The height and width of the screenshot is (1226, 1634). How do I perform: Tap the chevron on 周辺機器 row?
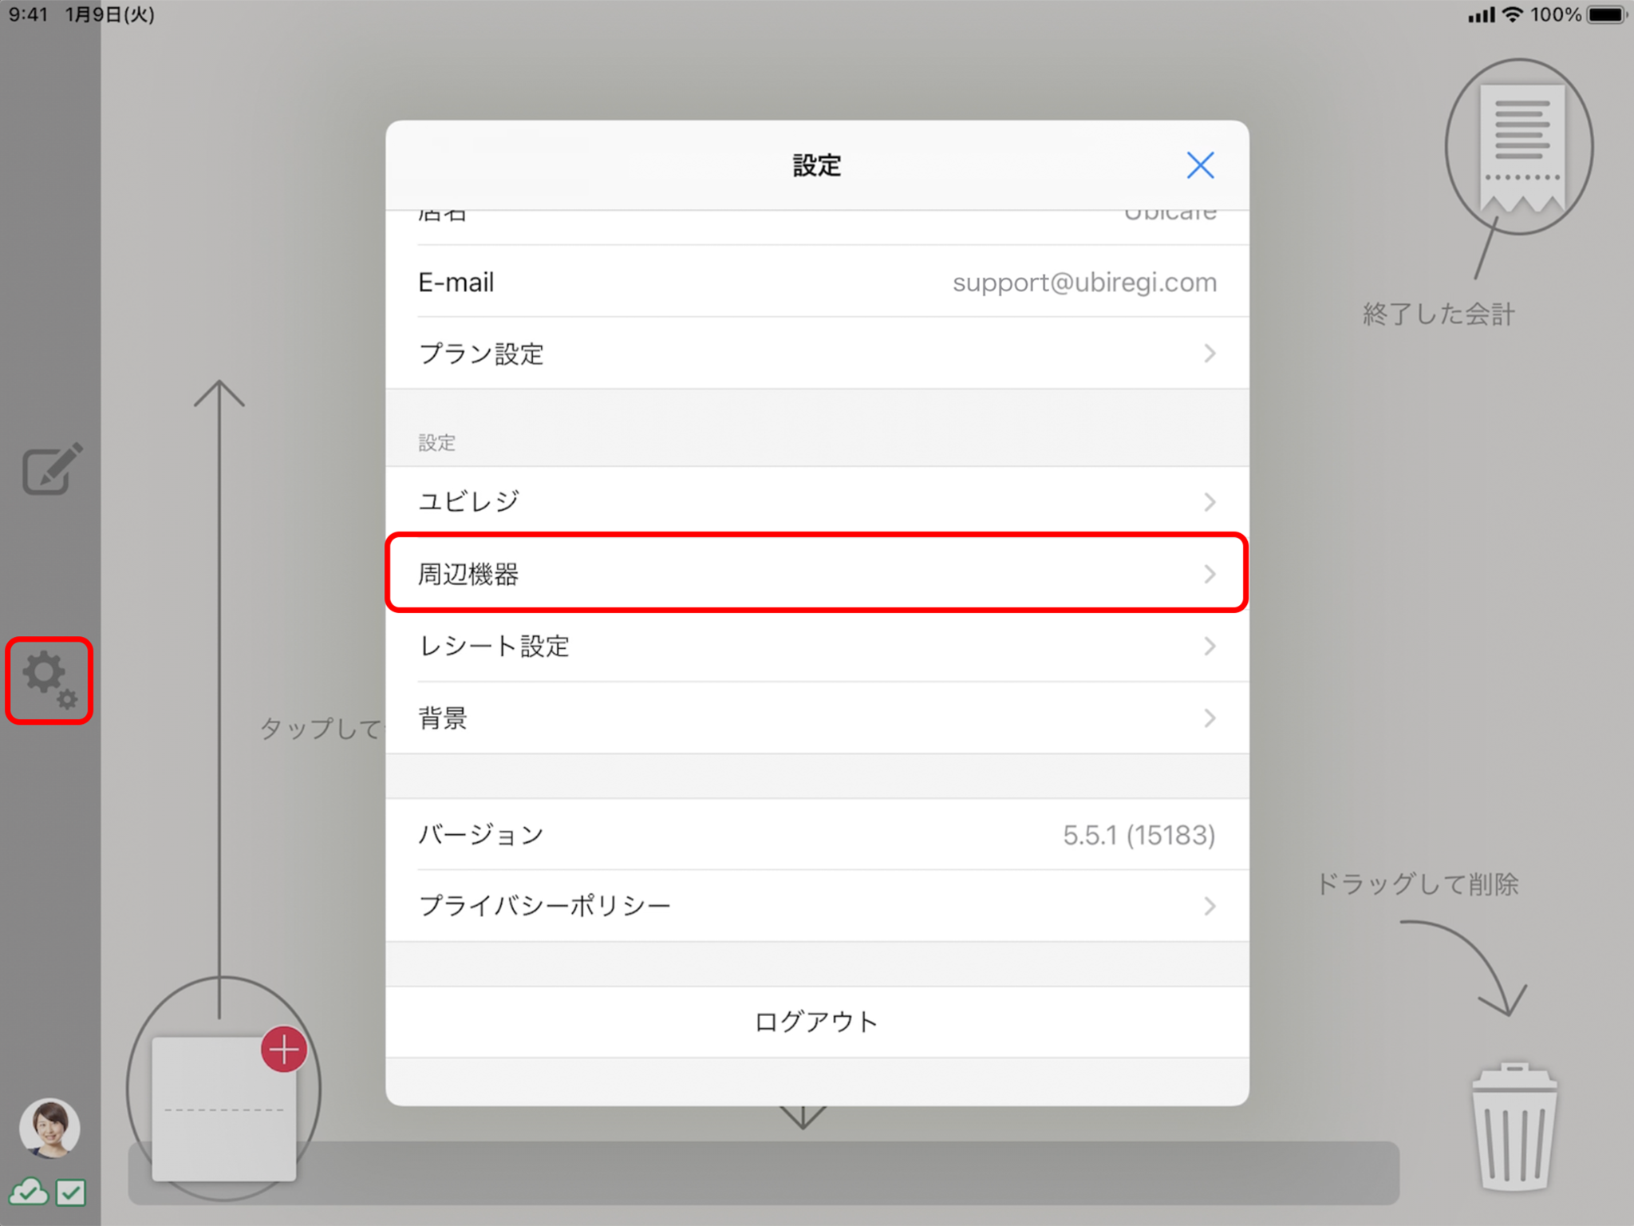(1210, 574)
